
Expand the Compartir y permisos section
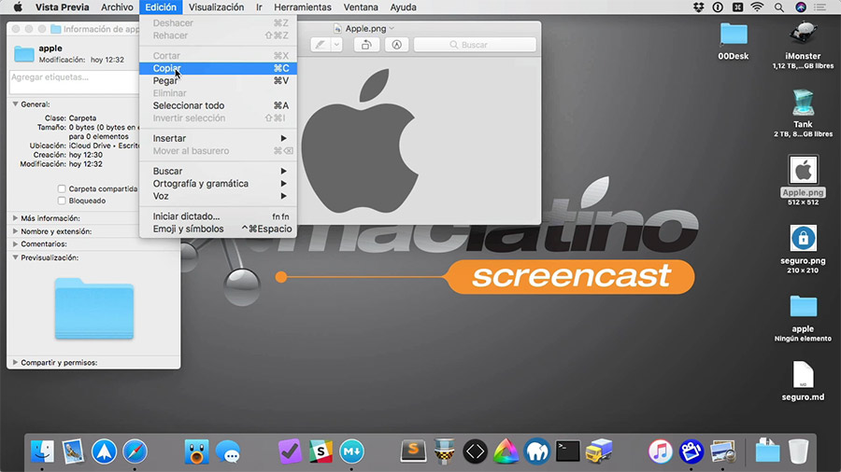[x=15, y=362]
